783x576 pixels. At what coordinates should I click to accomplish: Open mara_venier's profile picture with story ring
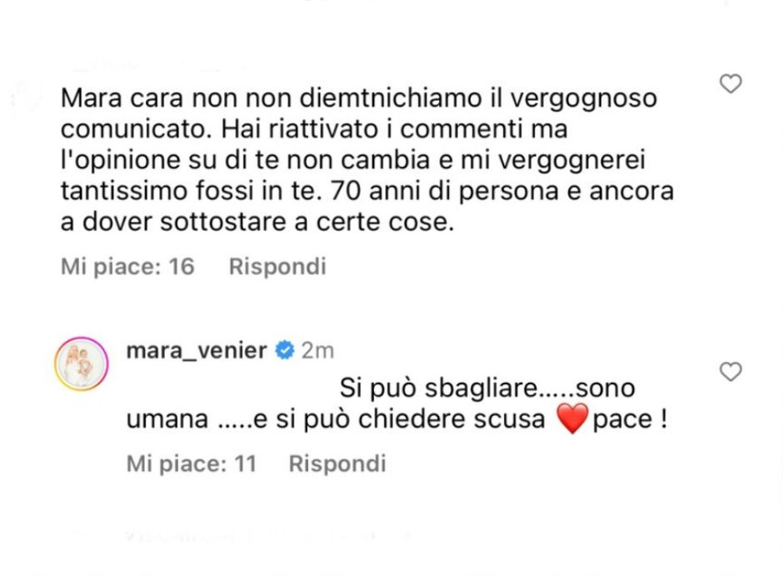coord(82,363)
